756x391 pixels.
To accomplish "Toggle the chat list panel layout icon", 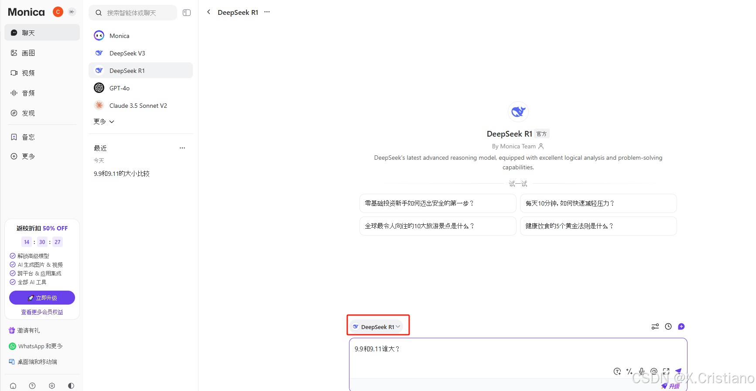I will 187,13.
